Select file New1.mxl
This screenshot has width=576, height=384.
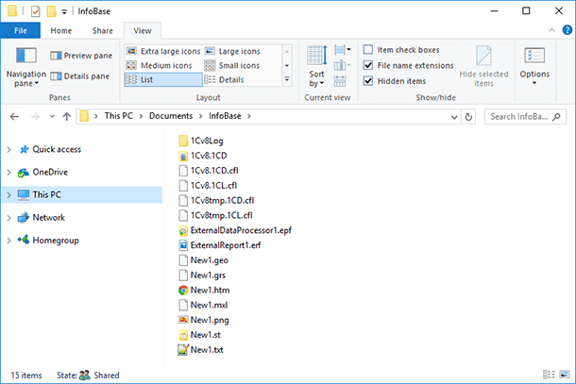coord(203,305)
